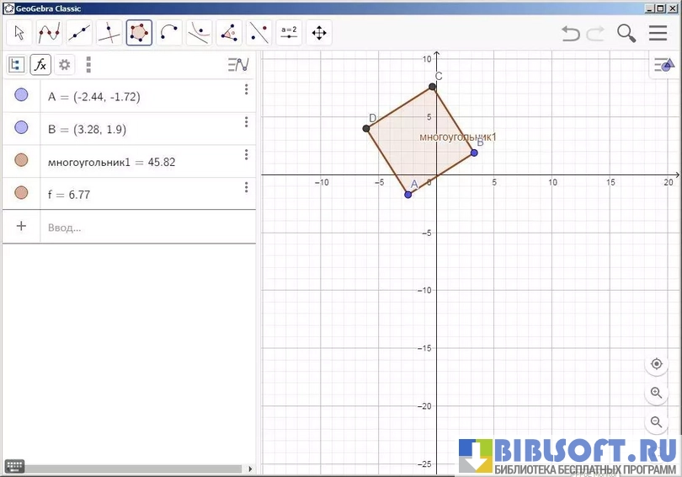
Task: Activate the Move Graphics View tool
Action: [319, 33]
